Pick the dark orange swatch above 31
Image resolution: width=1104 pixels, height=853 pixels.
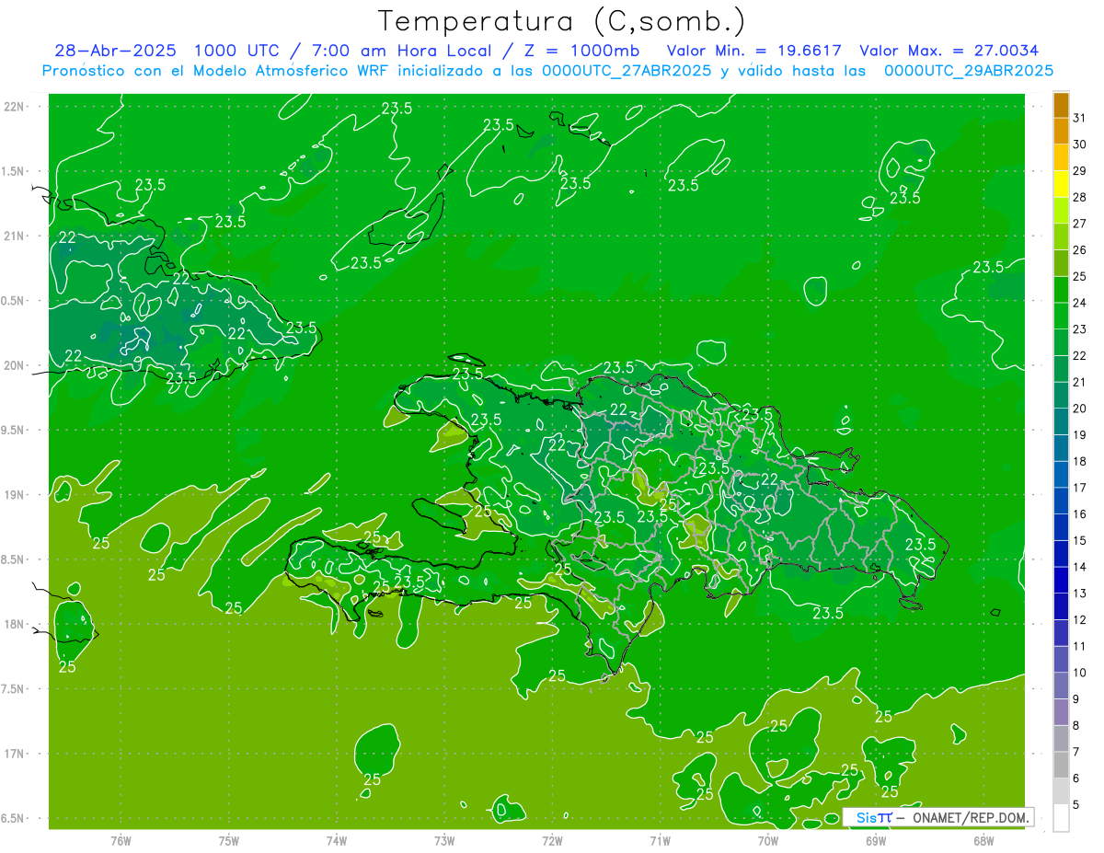coord(1061,105)
